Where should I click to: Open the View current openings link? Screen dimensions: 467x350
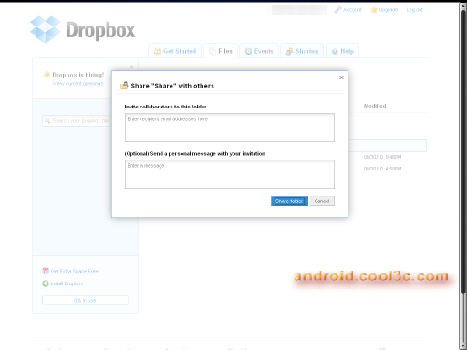(78, 83)
